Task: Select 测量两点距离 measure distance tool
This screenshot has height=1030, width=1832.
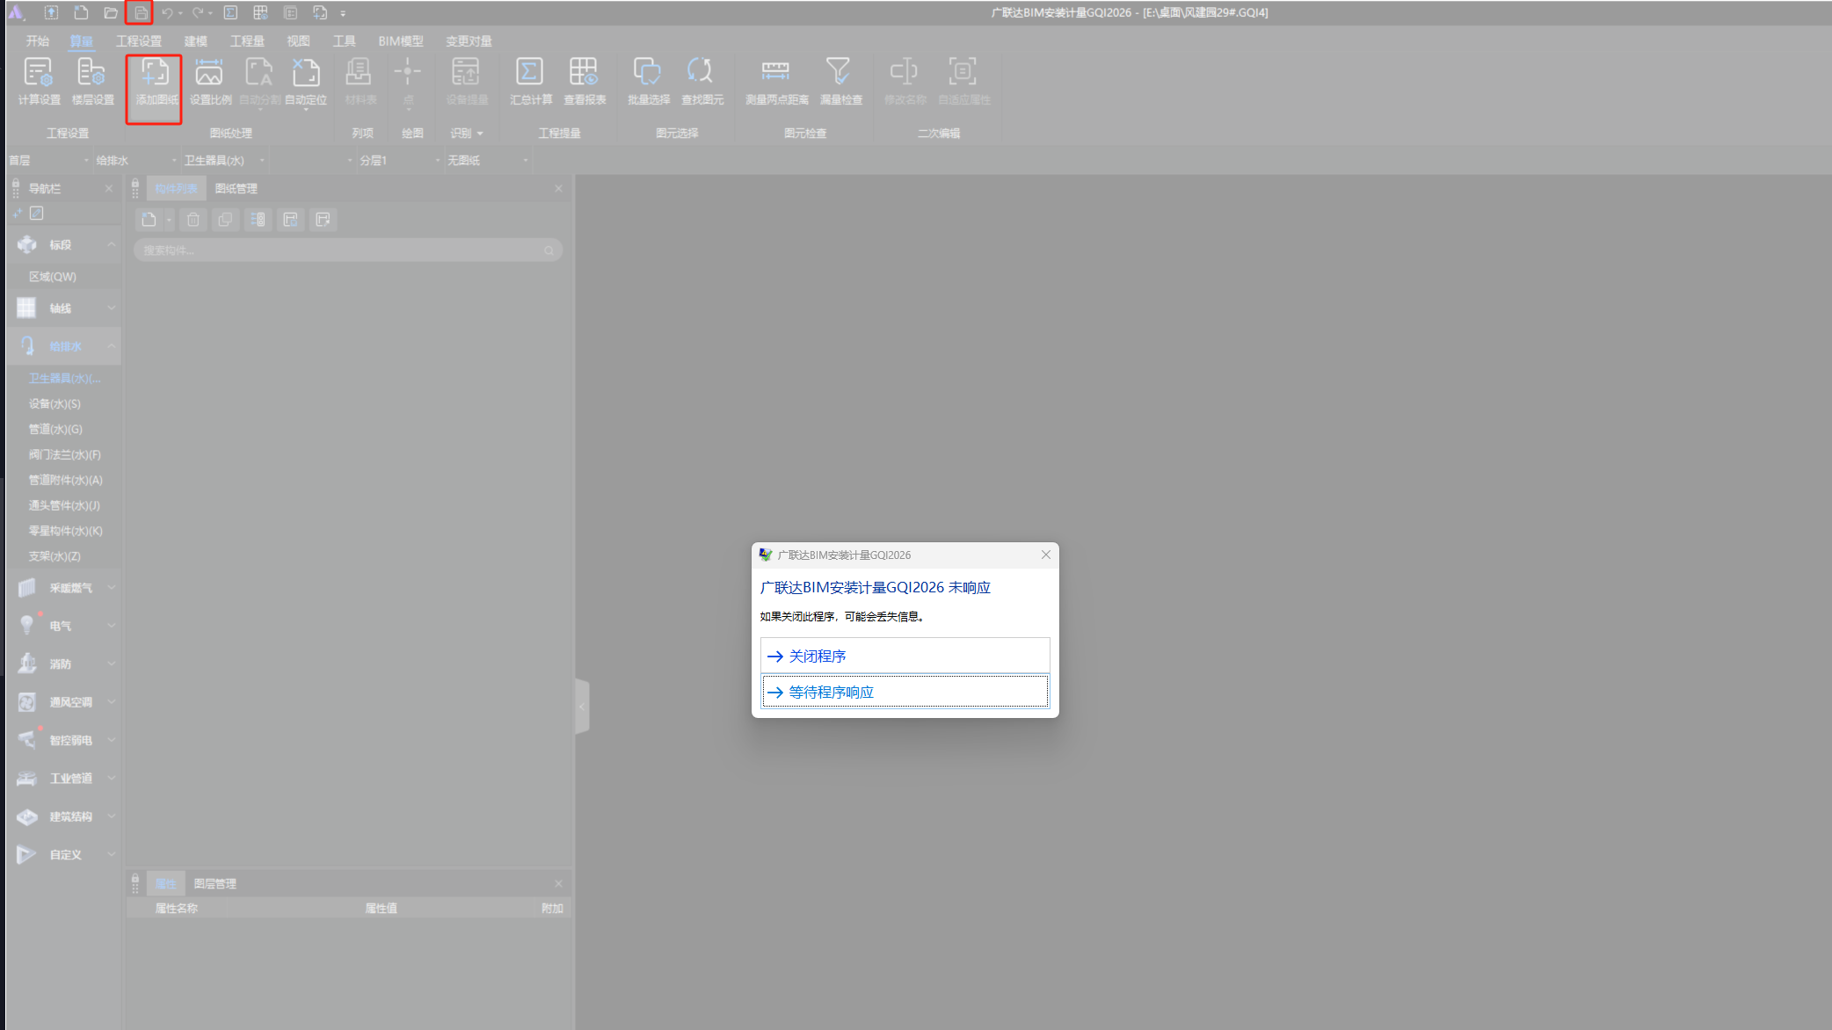Action: tap(776, 81)
